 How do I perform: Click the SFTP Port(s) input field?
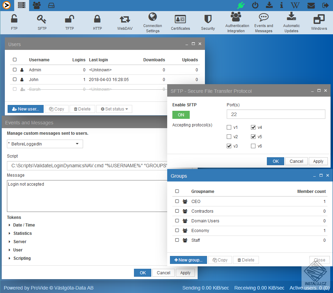[276, 114]
